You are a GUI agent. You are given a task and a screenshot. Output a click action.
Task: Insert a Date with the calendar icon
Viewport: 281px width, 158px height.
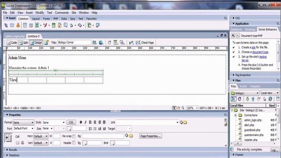(x=54, y=25)
